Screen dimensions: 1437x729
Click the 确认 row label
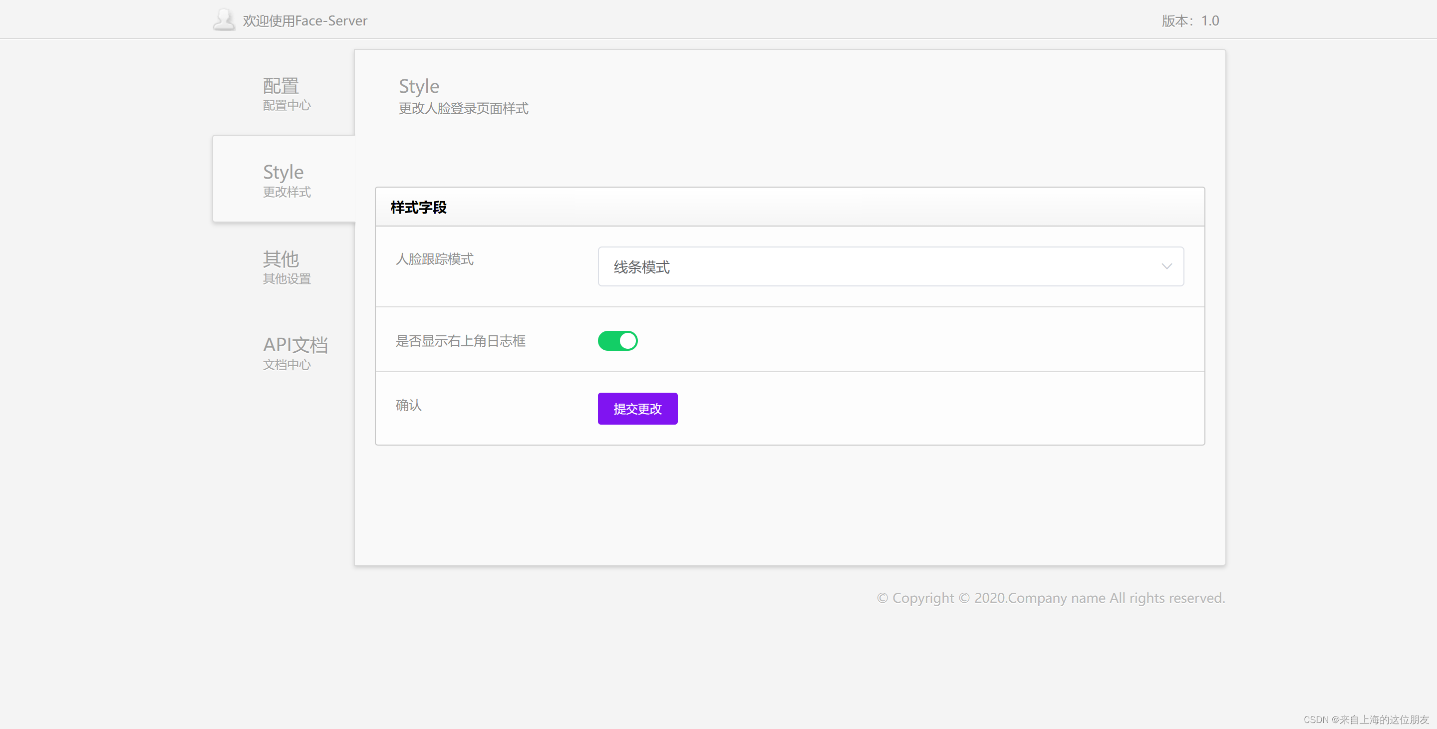(x=408, y=406)
